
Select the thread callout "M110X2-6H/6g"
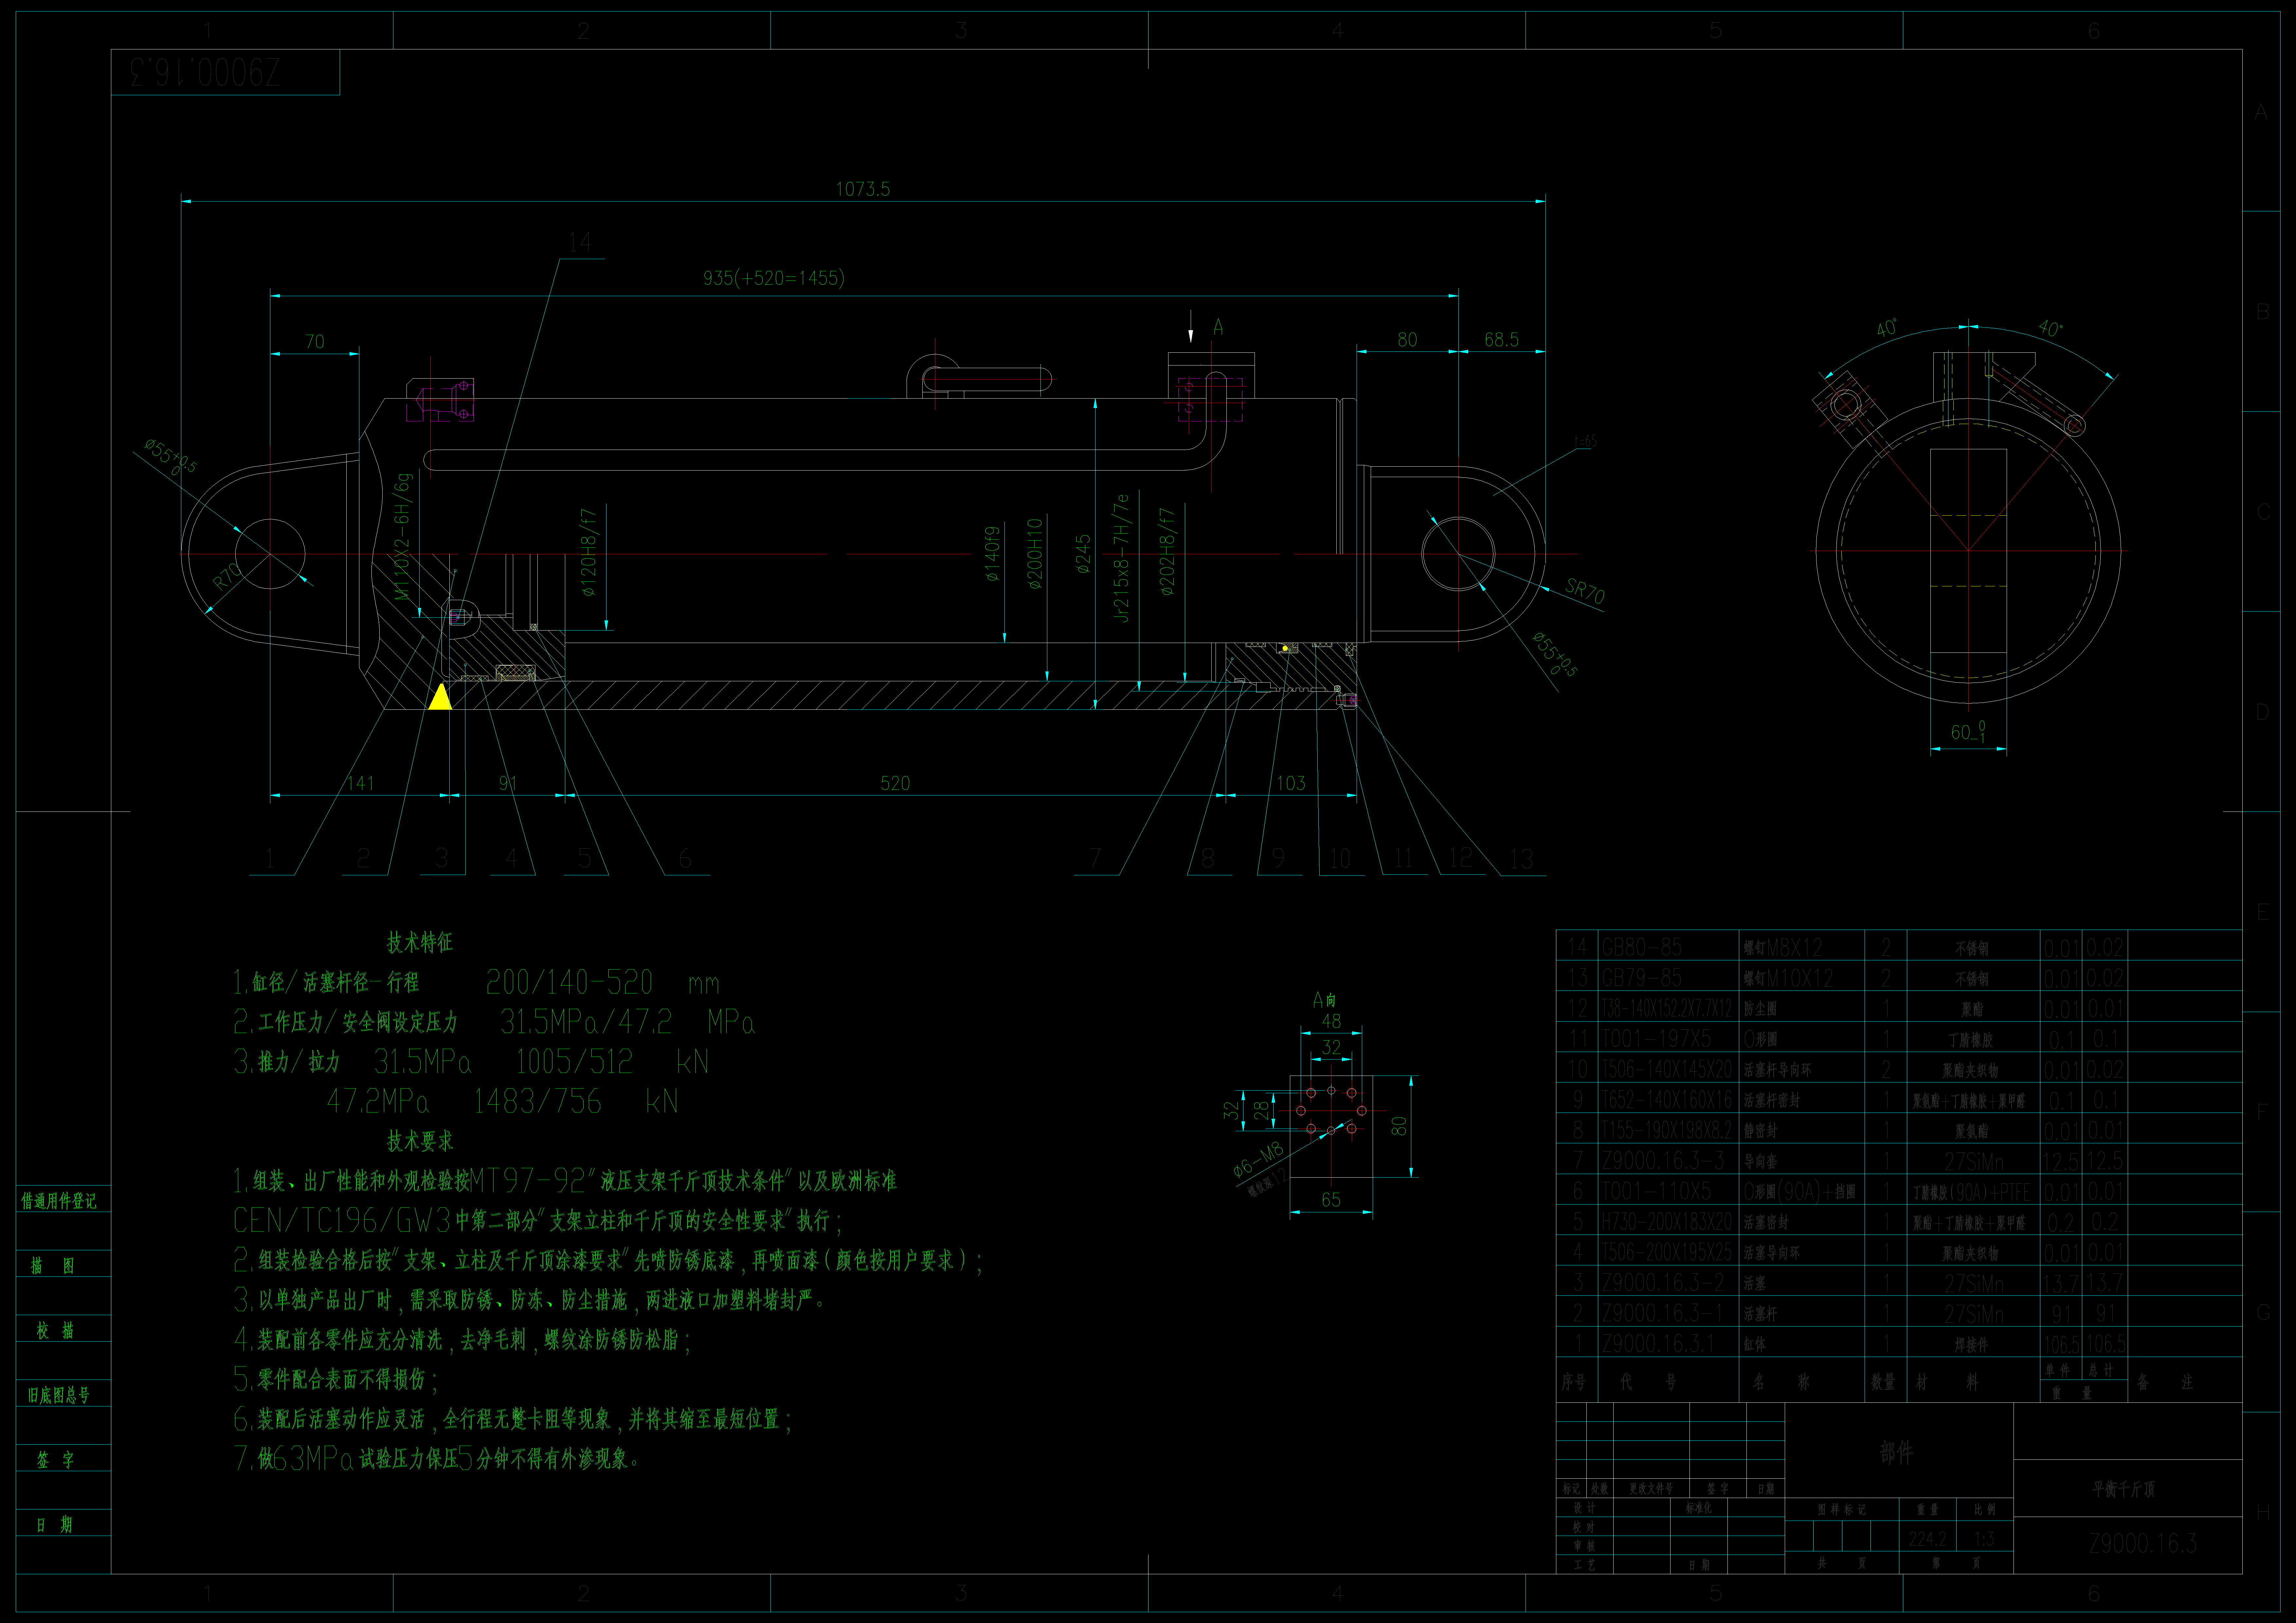(402, 537)
